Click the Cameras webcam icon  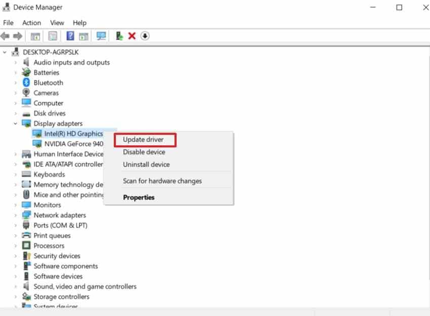(26, 92)
